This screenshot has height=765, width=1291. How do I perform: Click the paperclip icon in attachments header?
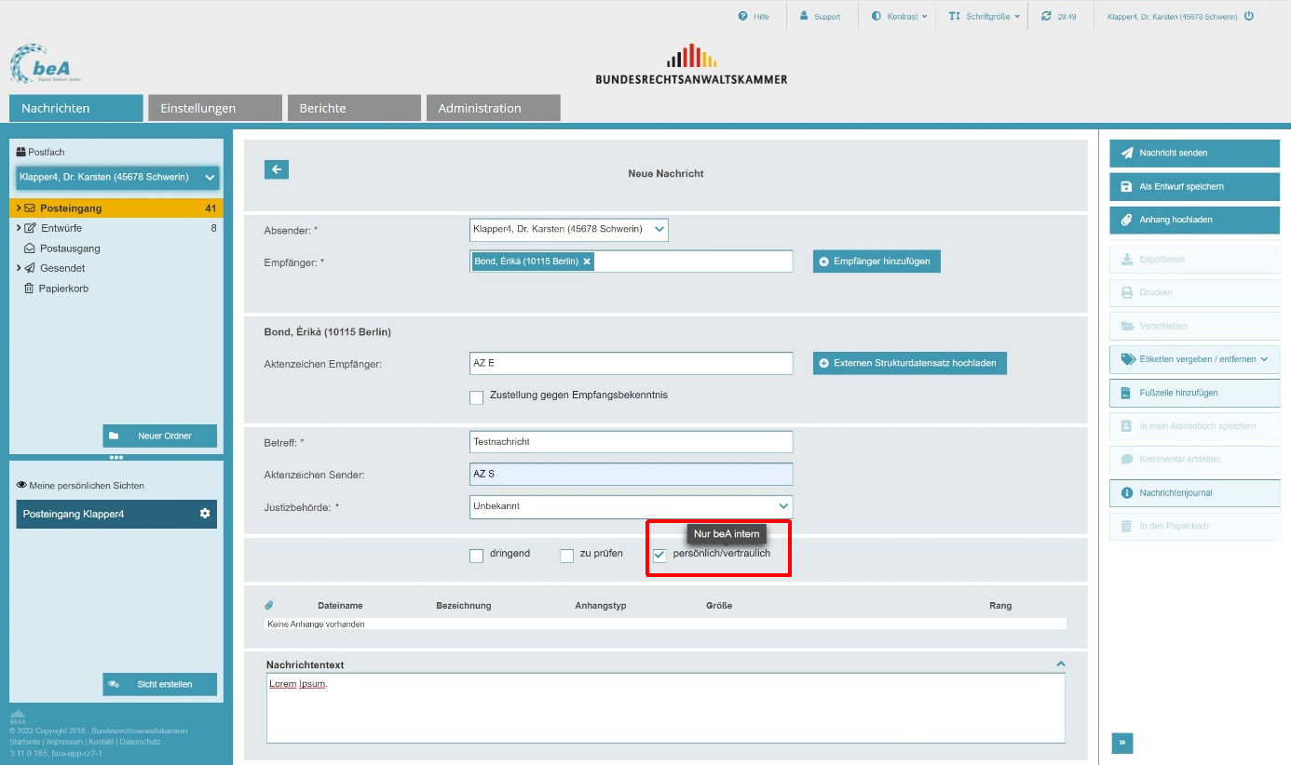(x=269, y=605)
